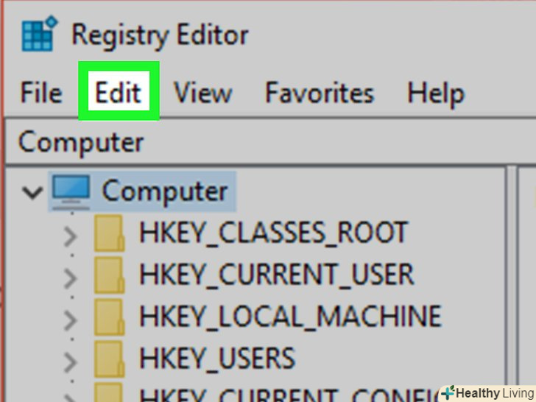
Task: Click the HKEY_USERS folder icon
Action: (110, 359)
